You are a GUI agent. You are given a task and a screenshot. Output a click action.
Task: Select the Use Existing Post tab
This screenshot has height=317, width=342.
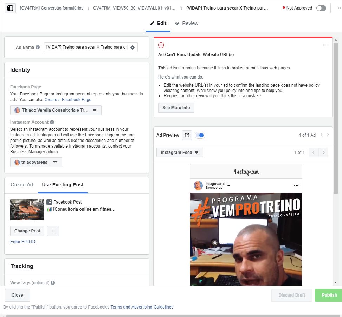[x=63, y=185]
